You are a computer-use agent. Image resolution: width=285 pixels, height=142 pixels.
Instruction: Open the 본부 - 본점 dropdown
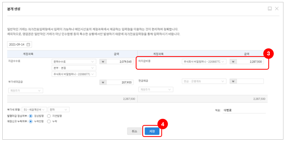(x=74, y=68)
